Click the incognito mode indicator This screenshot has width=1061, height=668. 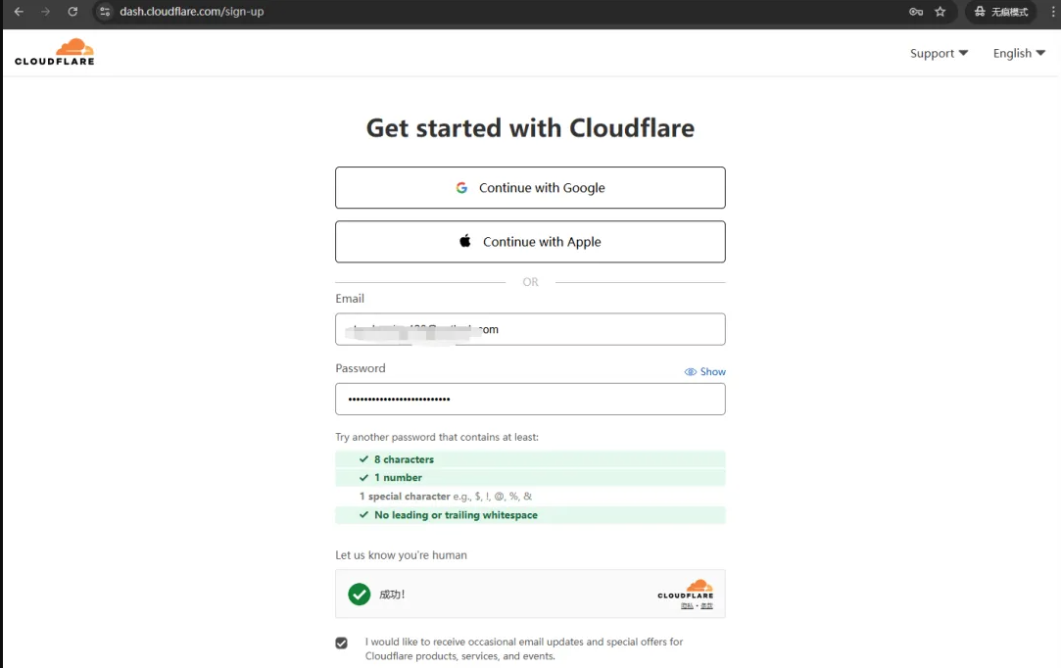(1001, 12)
